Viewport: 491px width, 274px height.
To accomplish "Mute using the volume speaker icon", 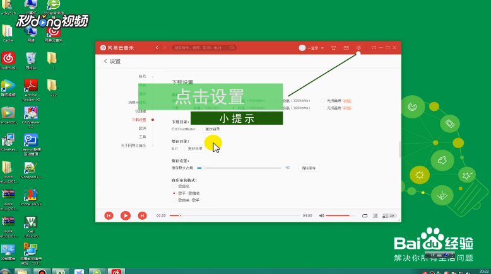I will tap(321, 215).
